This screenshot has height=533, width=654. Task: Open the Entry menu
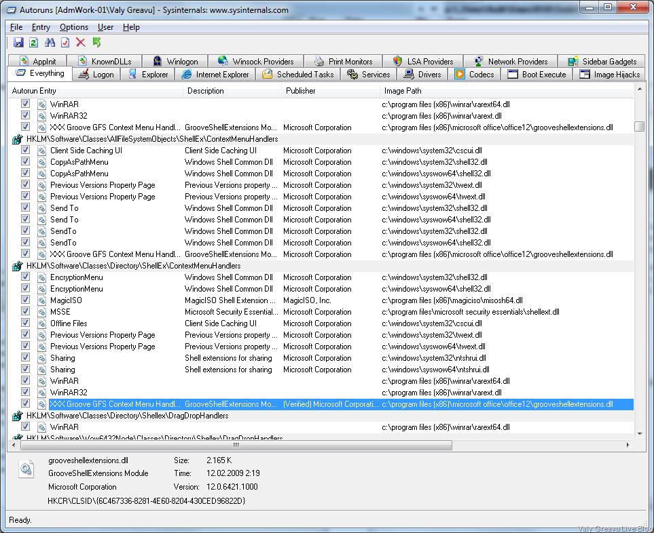click(41, 27)
